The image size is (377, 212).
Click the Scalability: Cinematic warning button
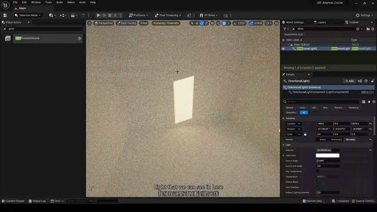[166, 24]
